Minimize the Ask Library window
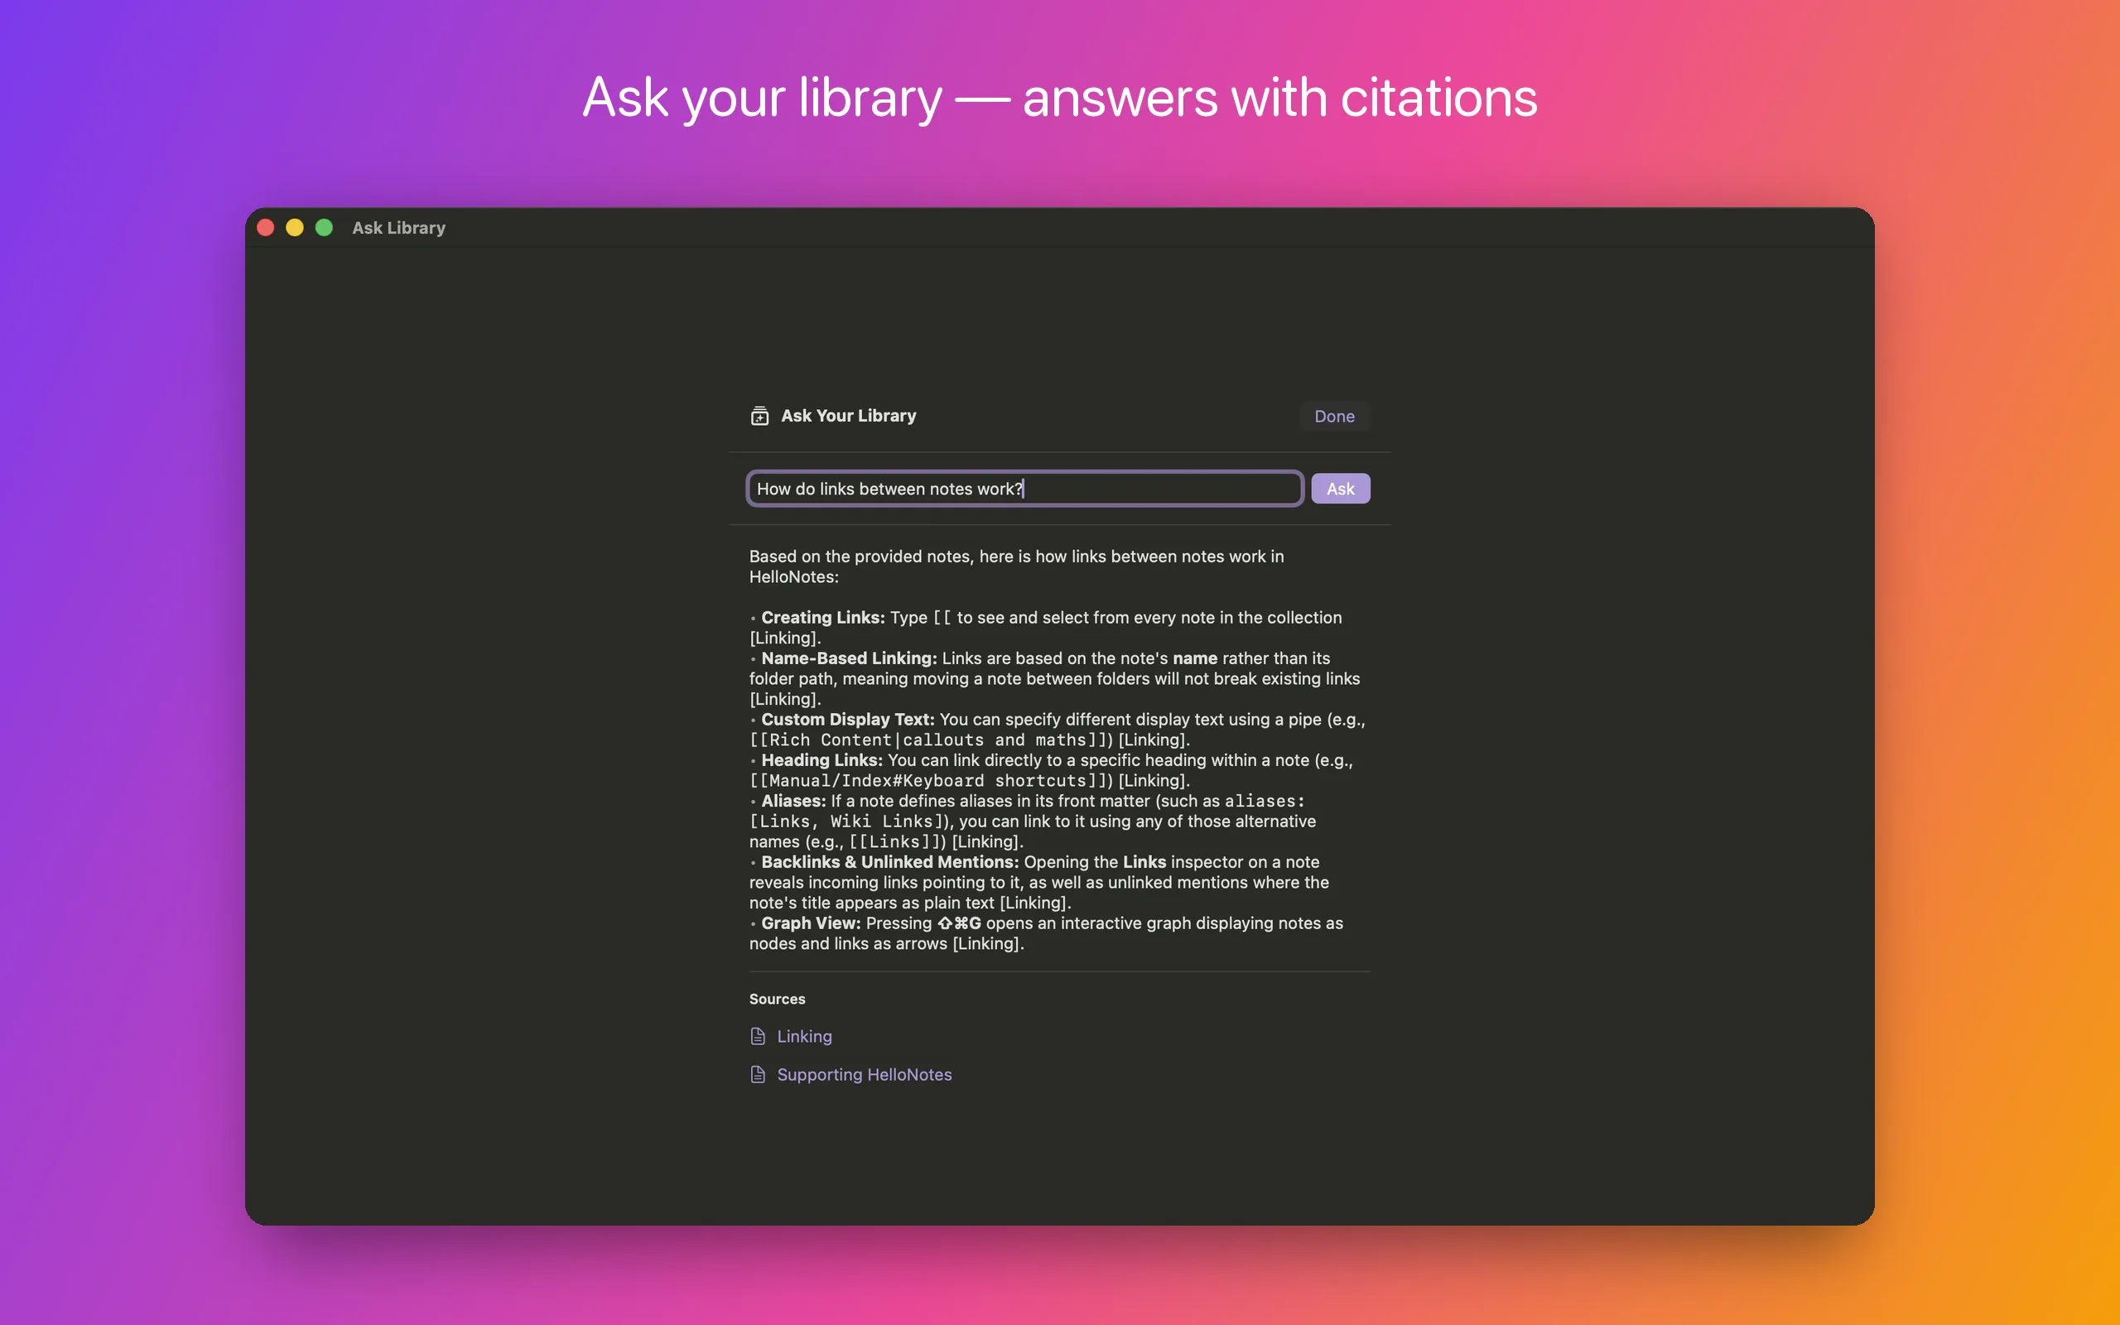This screenshot has width=2120, height=1325. click(295, 228)
